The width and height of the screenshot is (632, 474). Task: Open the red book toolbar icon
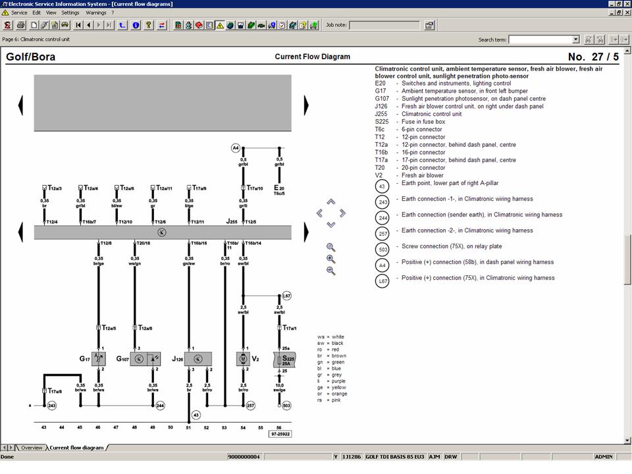tap(199, 25)
